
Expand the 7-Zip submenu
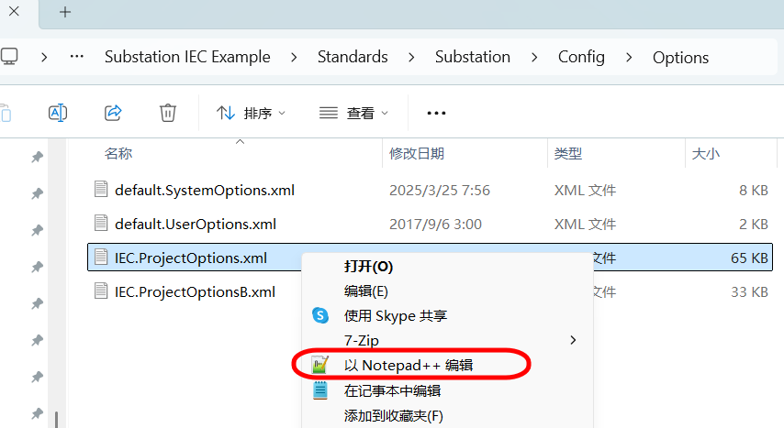(x=574, y=340)
